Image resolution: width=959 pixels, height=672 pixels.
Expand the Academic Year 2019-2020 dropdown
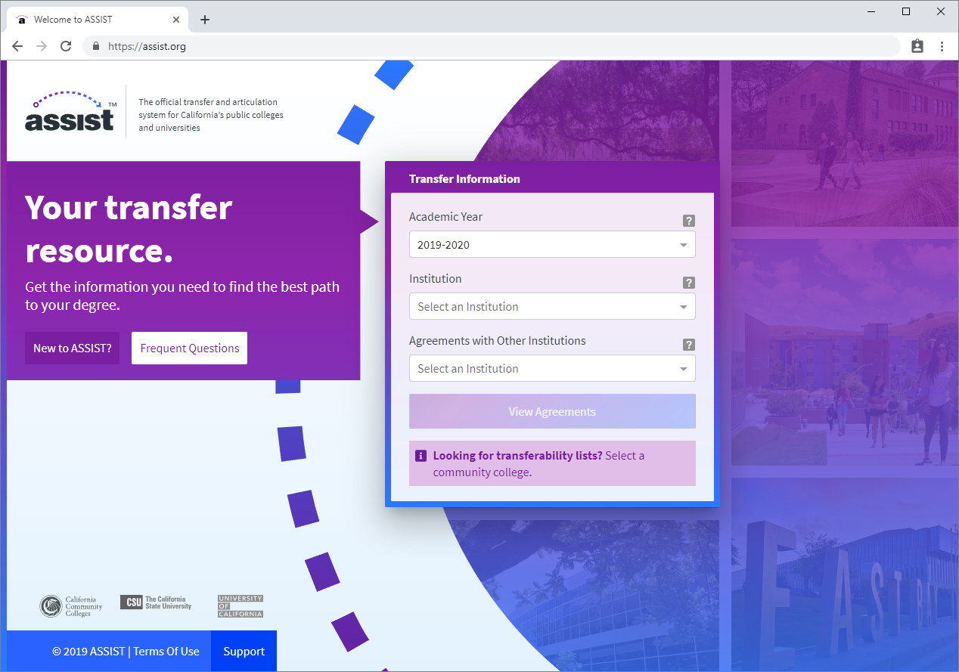pyautogui.click(x=551, y=245)
